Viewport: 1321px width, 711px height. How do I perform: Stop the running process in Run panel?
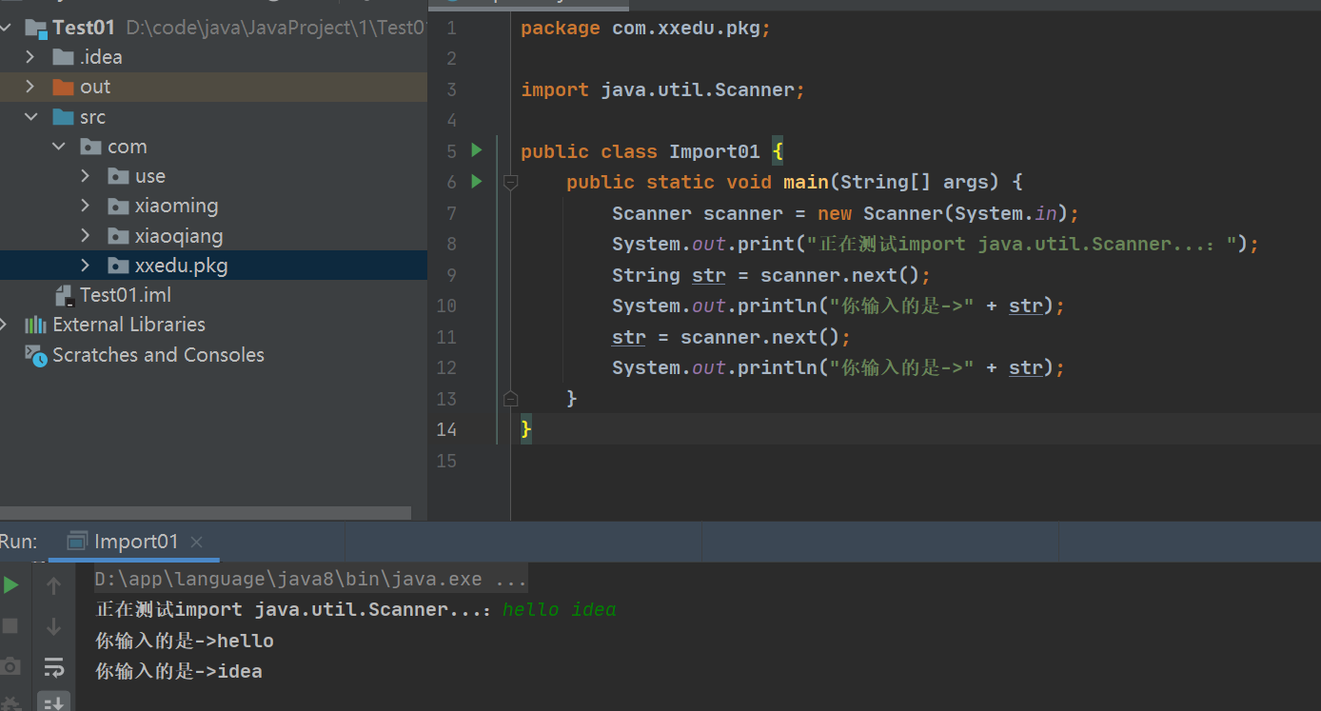coord(10,626)
